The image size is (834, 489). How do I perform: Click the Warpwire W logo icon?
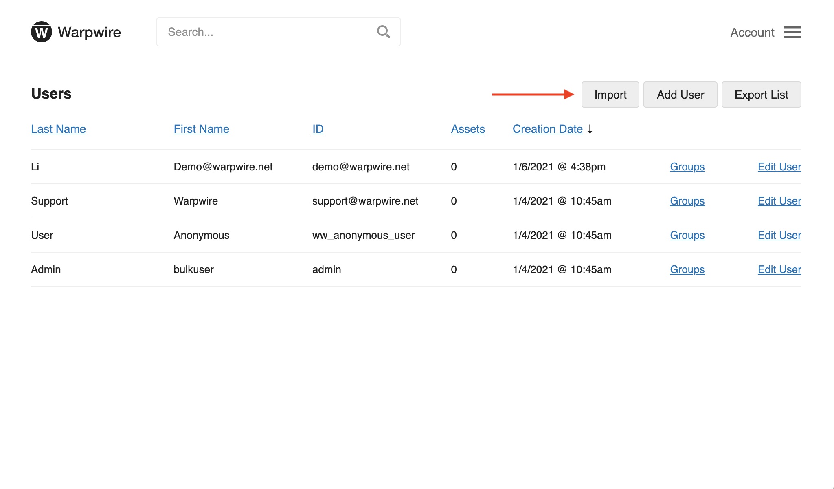(41, 32)
